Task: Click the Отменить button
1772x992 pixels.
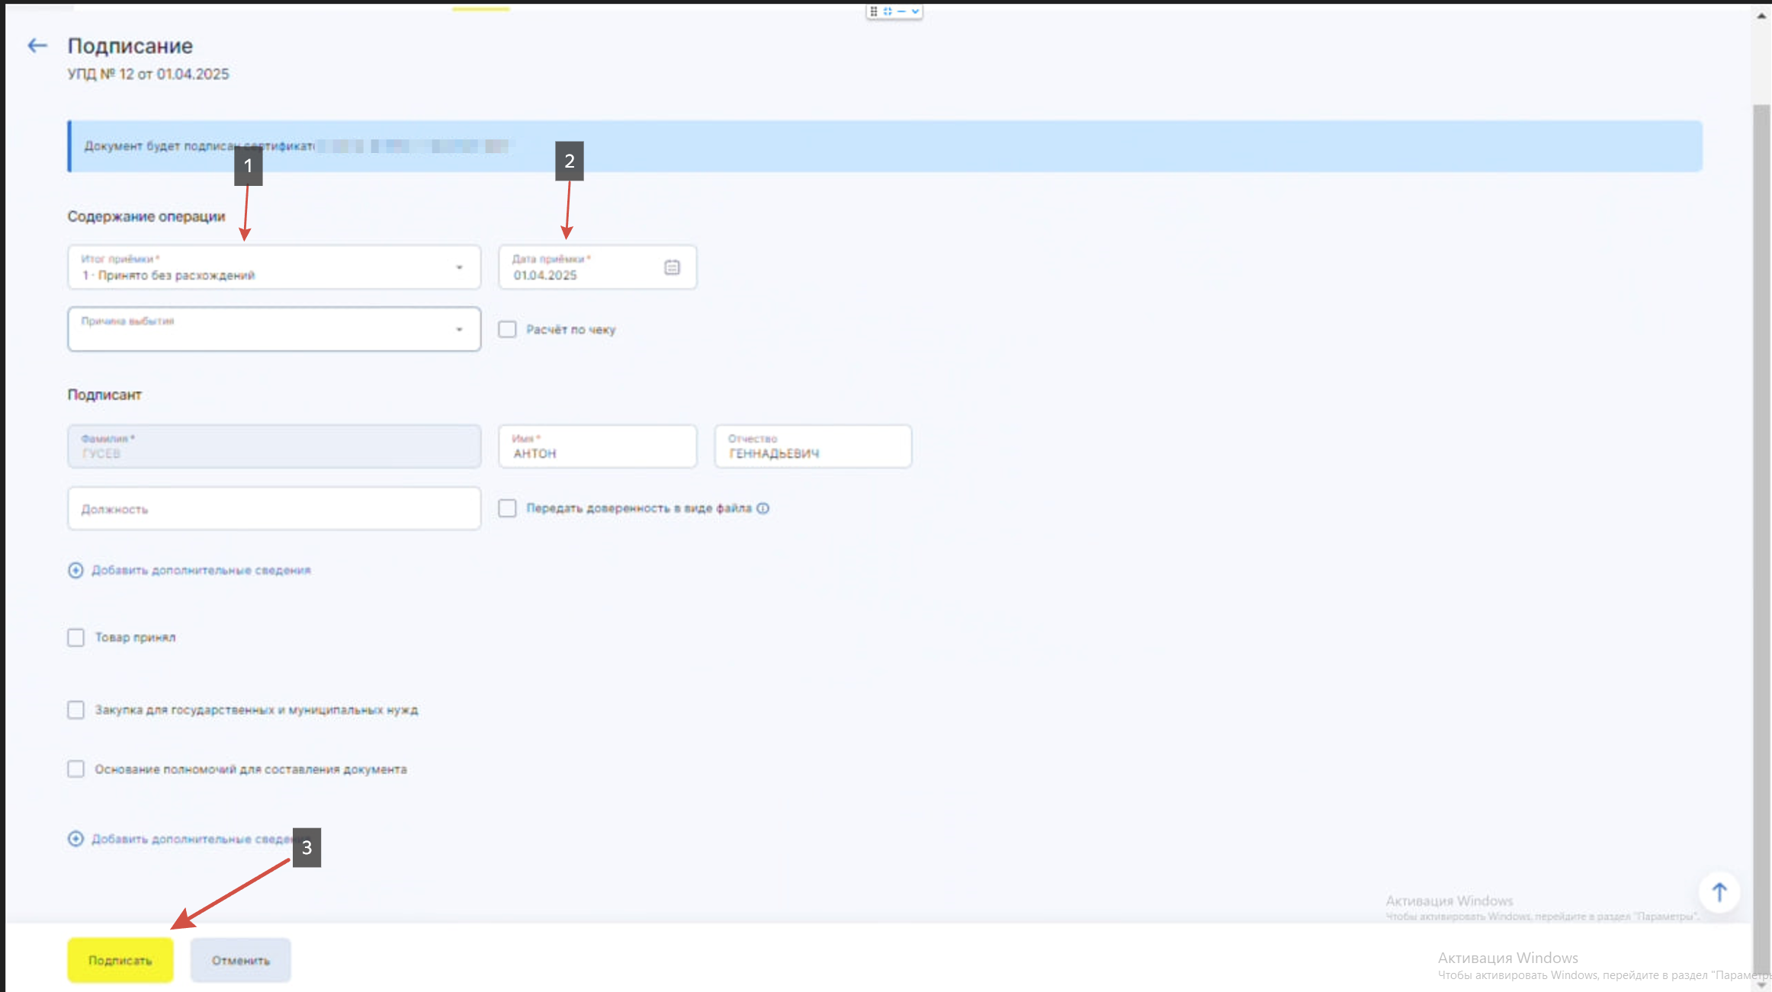Action: [241, 960]
